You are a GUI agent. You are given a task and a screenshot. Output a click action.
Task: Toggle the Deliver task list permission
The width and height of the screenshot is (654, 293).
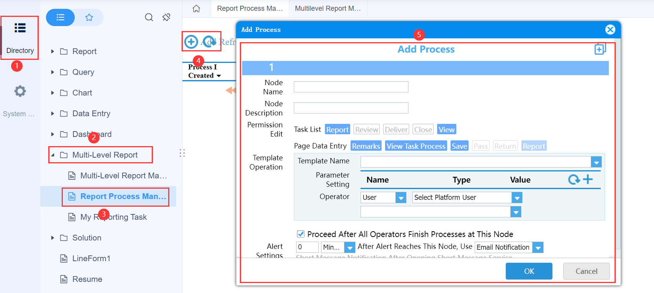(x=396, y=130)
